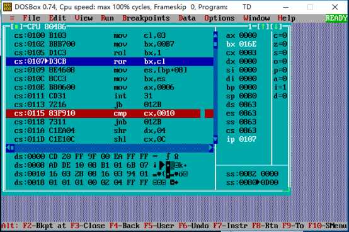Open the Run menu
The image size is (349, 232).
[x=107, y=18]
